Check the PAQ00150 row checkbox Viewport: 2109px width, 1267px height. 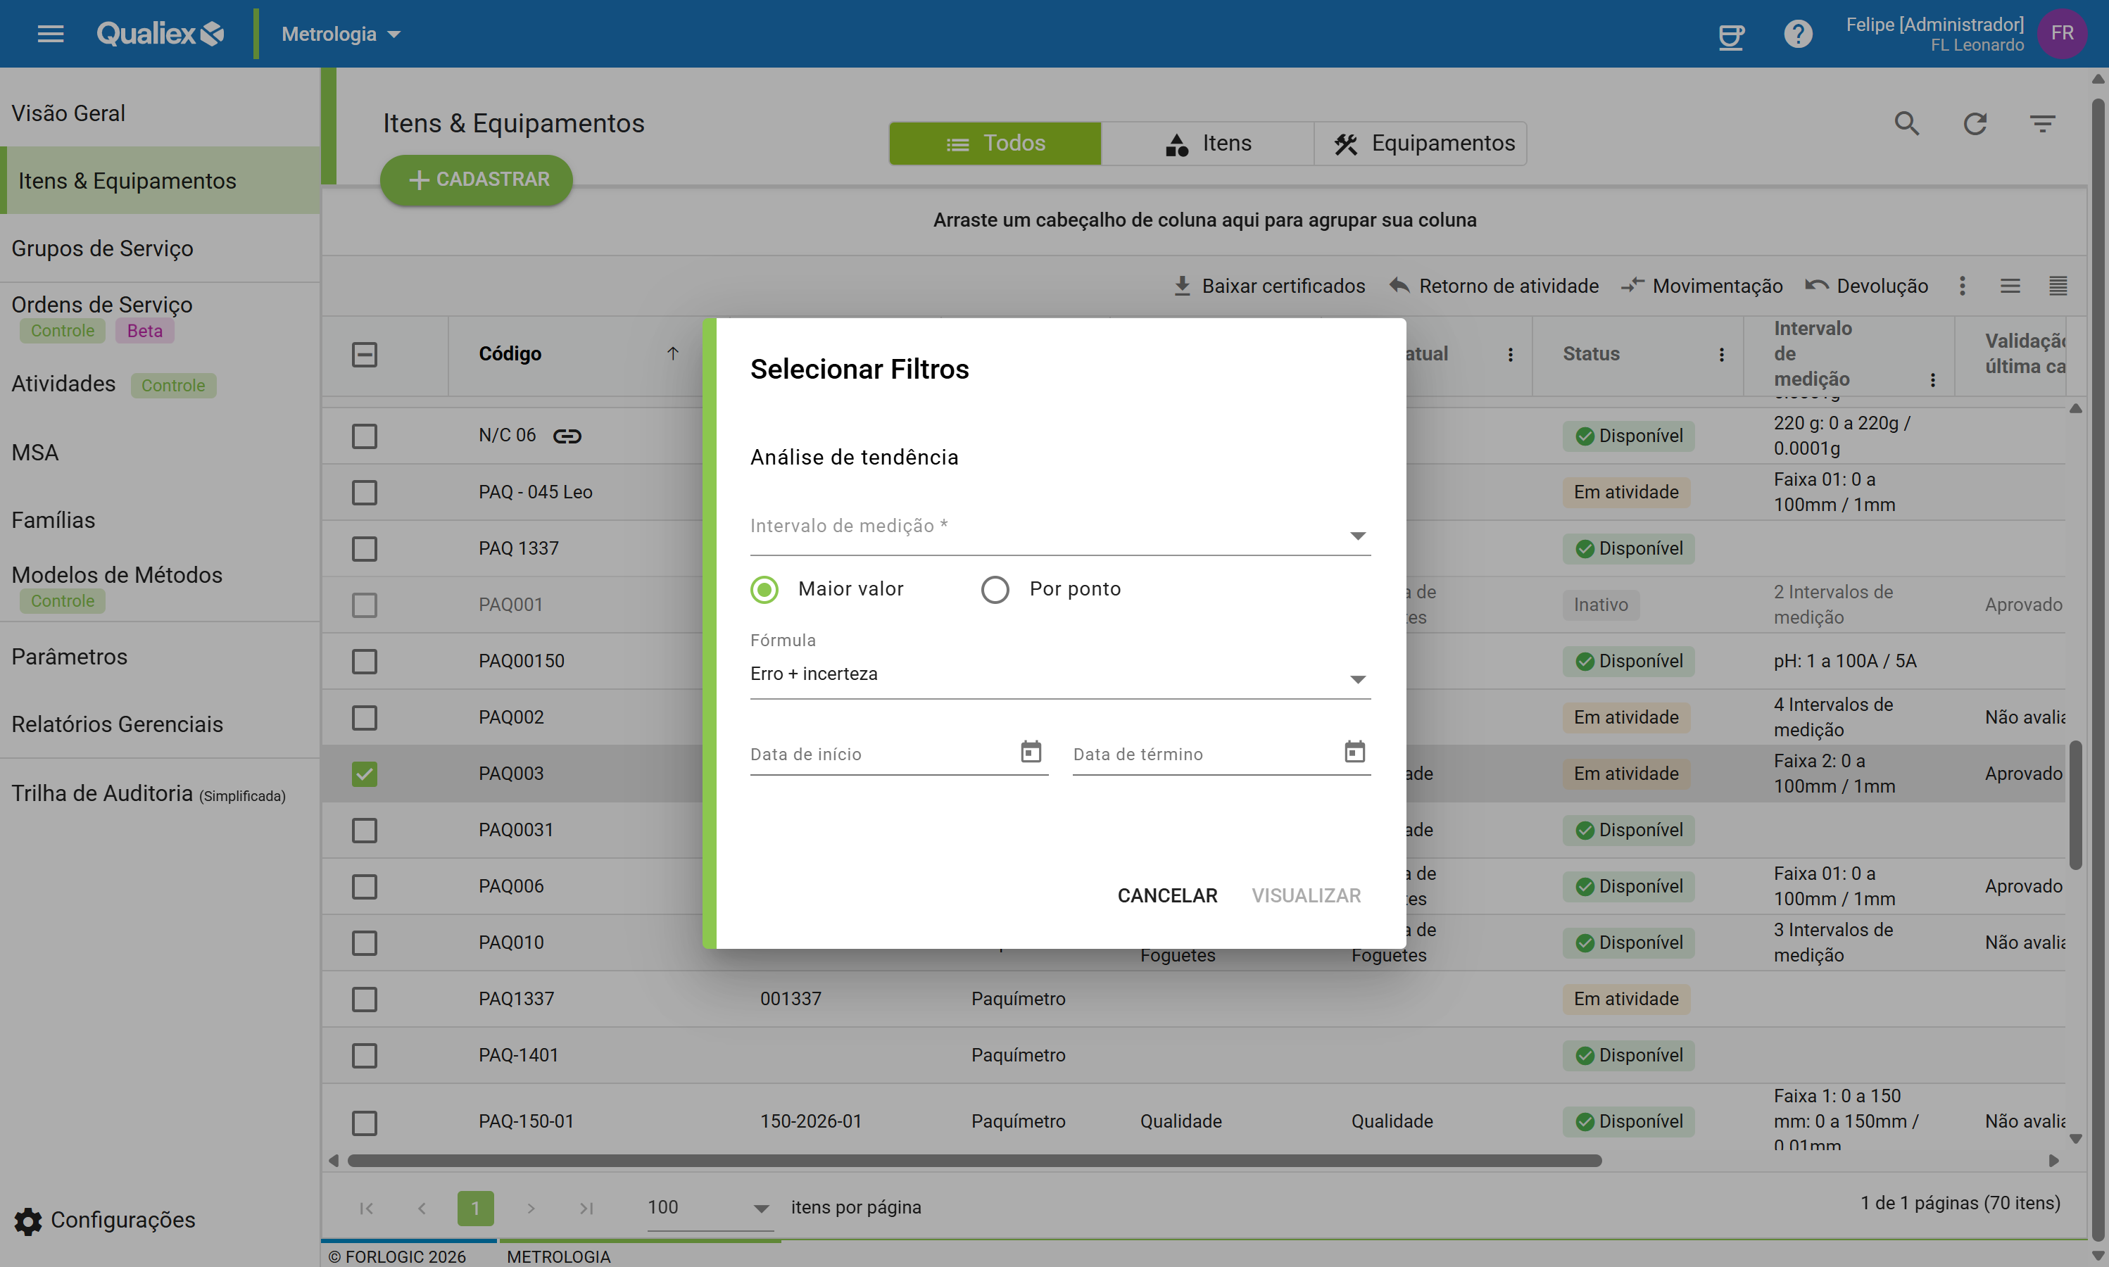[x=365, y=662]
